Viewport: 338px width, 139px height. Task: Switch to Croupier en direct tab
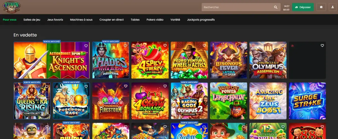pyautogui.click(x=112, y=20)
